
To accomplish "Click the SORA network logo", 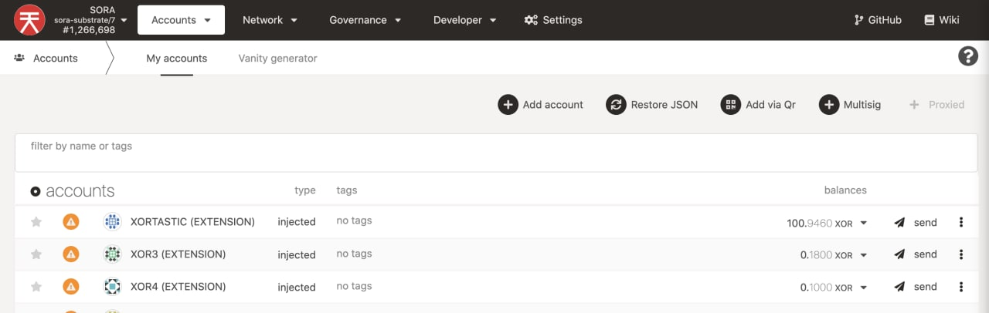I will (29, 20).
